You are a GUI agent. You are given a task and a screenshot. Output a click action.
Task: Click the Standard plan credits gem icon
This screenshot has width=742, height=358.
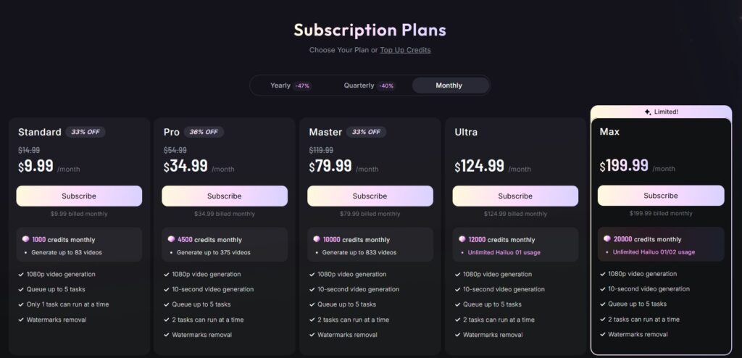pyautogui.click(x=25, y=239)
